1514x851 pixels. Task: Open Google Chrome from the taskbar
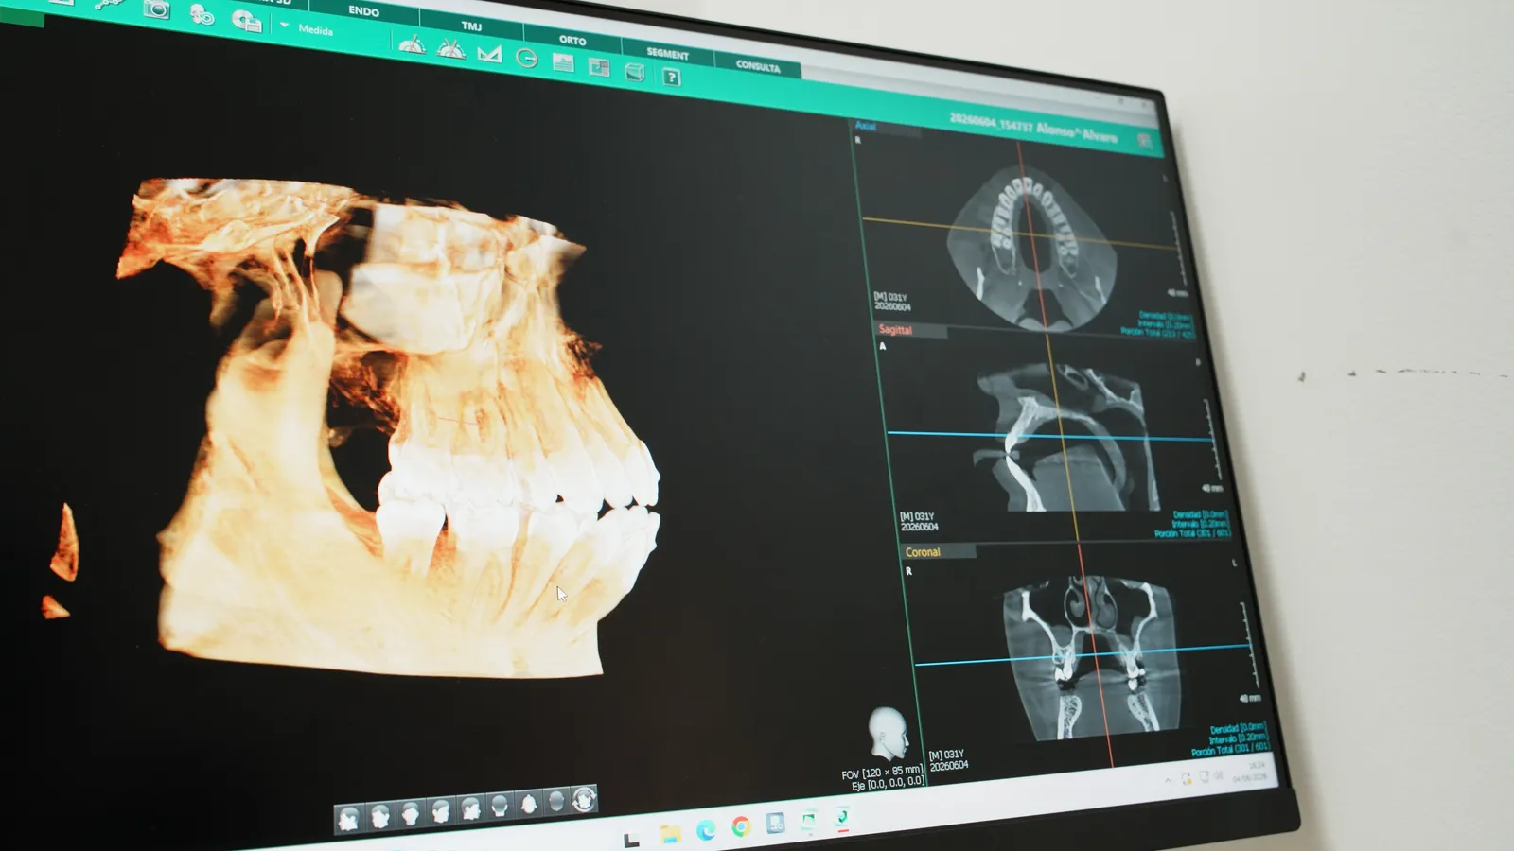[741, 827]
